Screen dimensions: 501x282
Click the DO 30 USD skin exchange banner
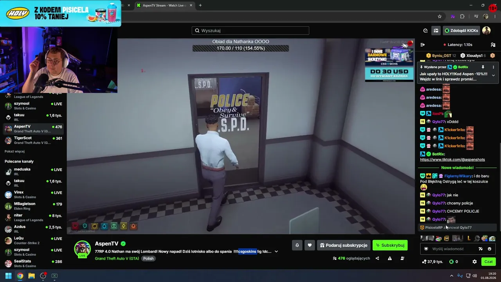click(x=389, y=74)
